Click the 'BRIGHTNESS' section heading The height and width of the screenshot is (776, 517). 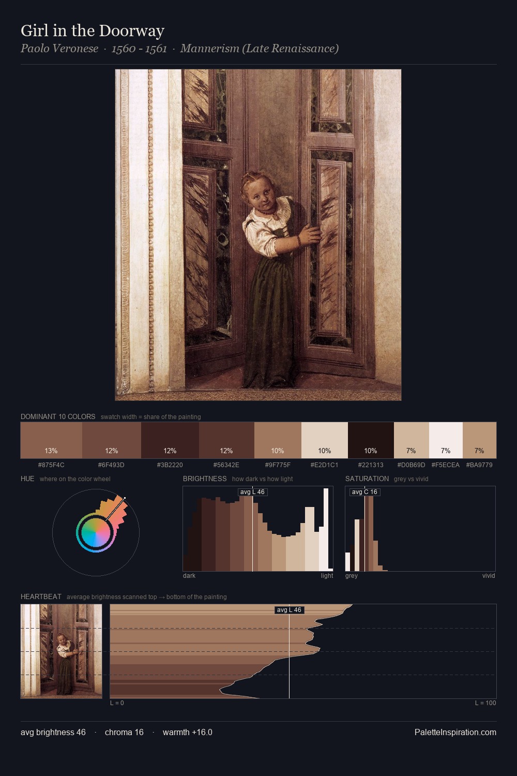pyautogui.click(x=205, y=479)
